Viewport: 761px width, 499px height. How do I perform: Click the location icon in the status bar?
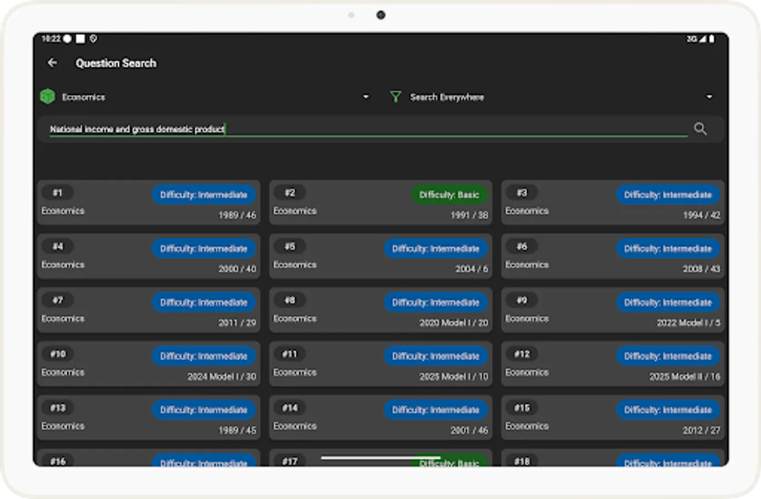click(92, 39)
